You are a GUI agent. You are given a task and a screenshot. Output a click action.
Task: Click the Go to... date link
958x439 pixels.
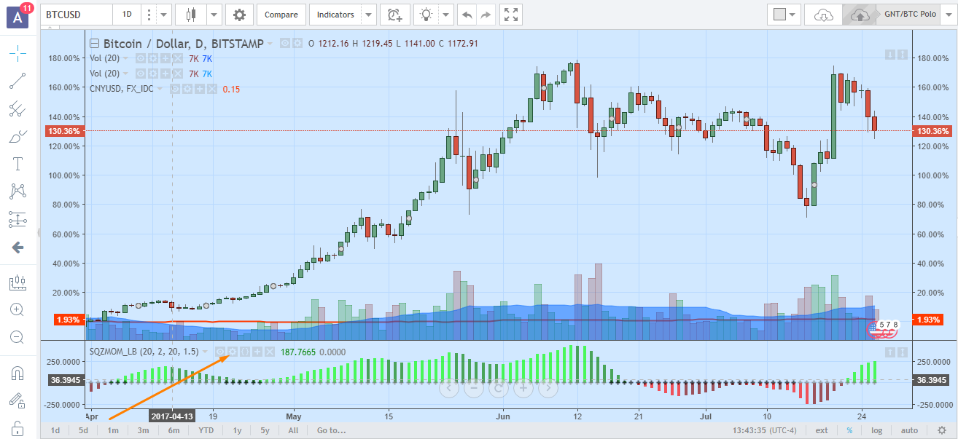(331, 430)
